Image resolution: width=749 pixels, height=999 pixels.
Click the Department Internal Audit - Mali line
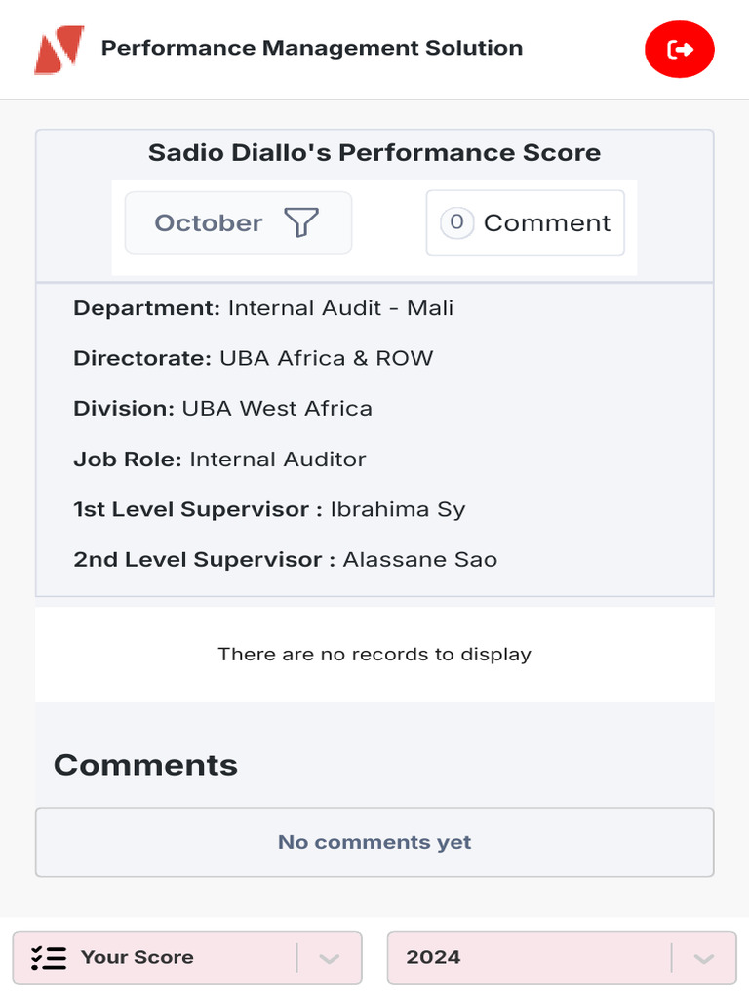point(263,308)
